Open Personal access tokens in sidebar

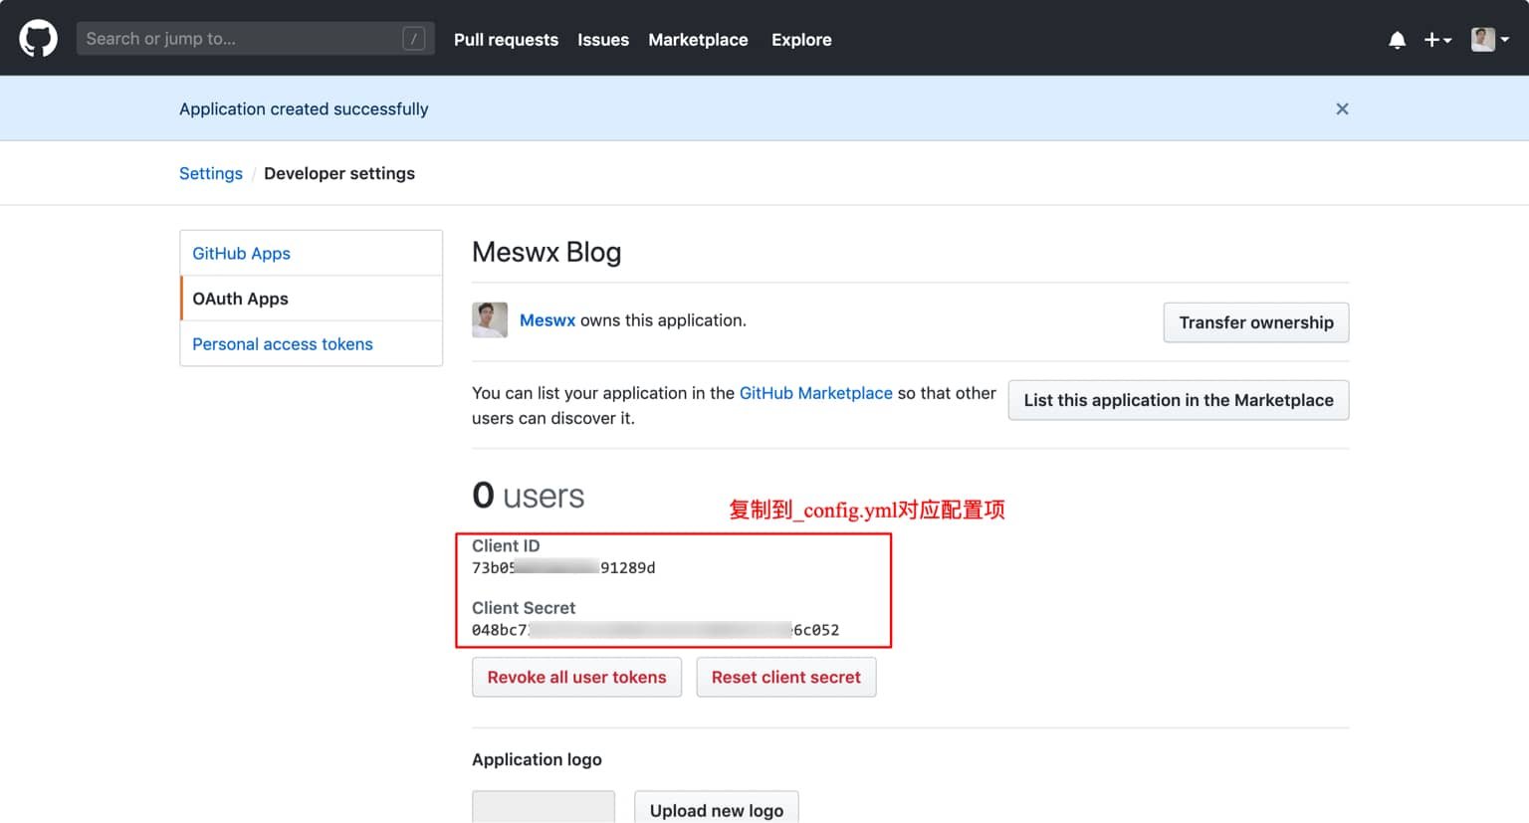tap(312, 343)
